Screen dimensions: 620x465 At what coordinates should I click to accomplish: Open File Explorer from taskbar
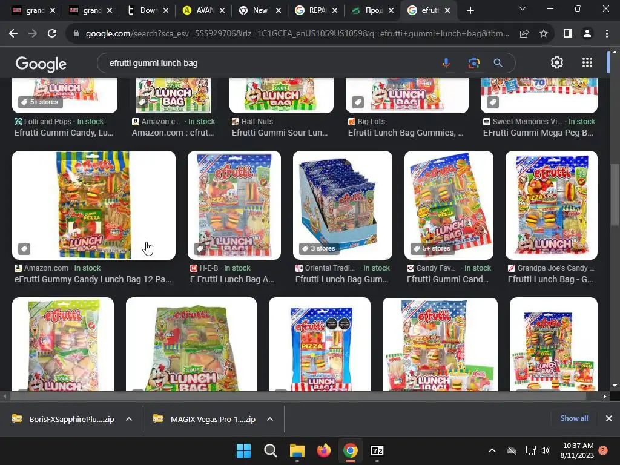(x=297, y=450)
